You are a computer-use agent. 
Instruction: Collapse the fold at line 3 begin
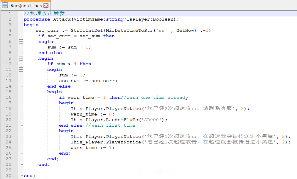pos(21,25)
